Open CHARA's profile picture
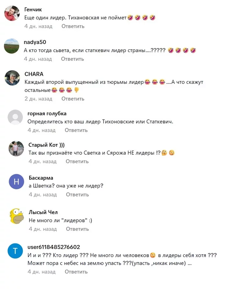 point(12,78)
